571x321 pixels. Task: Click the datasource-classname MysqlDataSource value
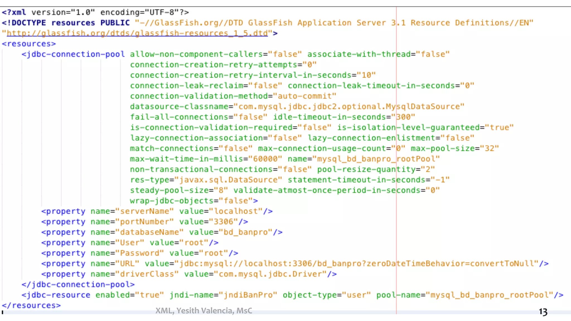click(349, 107)
